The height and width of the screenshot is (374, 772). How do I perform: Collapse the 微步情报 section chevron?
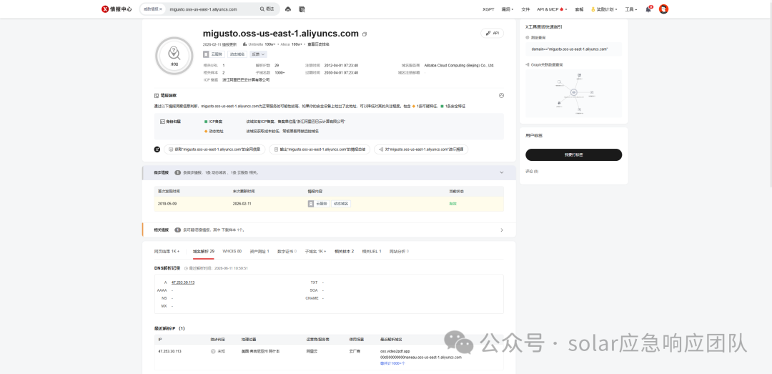pos(502,172)
